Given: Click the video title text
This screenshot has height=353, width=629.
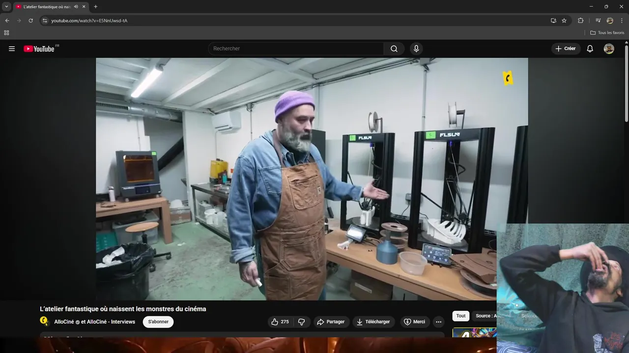Looking at the screenshot, I should [x=123, y=309].
